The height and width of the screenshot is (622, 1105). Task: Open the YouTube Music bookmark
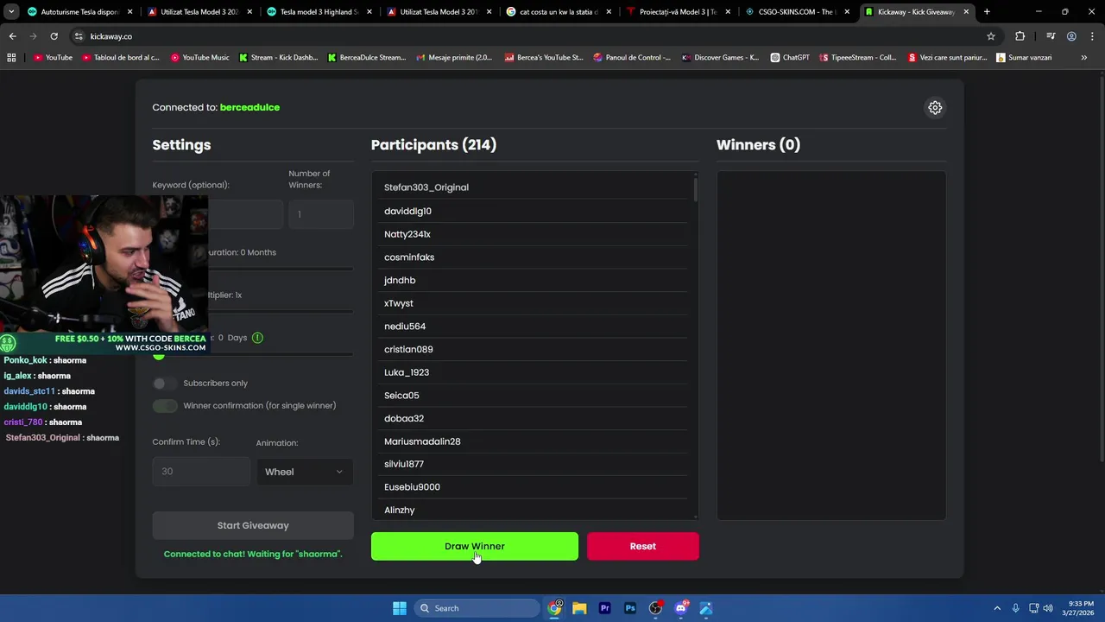(x=200, y=58)
